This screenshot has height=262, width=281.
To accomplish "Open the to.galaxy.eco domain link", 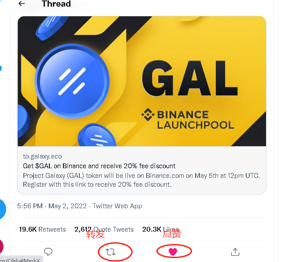I will point(42,156).
